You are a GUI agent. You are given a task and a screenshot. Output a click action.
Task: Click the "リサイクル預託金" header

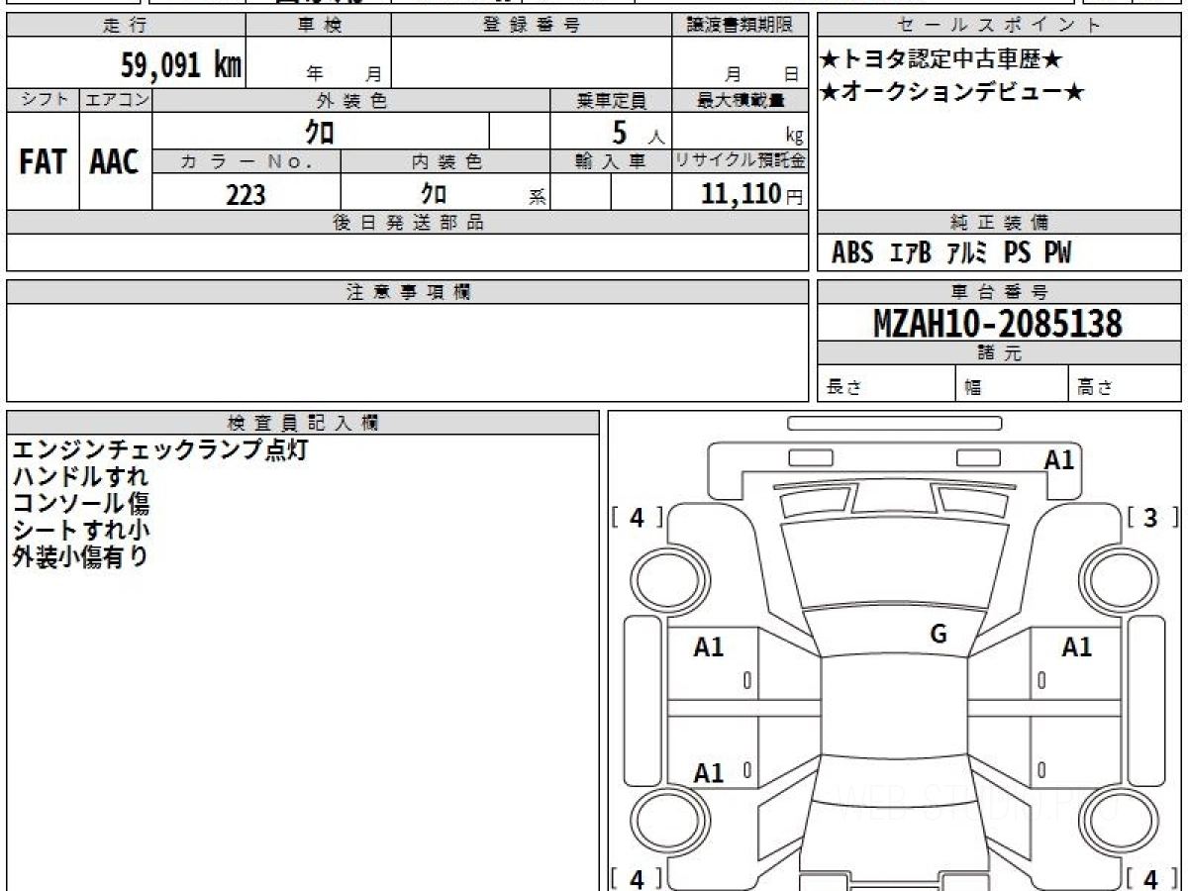pos(740,161)
